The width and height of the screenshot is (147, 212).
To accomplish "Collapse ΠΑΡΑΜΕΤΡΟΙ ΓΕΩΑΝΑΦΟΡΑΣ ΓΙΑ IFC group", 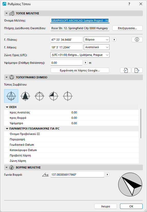I will [x=7, y=129].
